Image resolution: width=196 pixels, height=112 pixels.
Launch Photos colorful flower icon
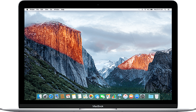(91, 96)
